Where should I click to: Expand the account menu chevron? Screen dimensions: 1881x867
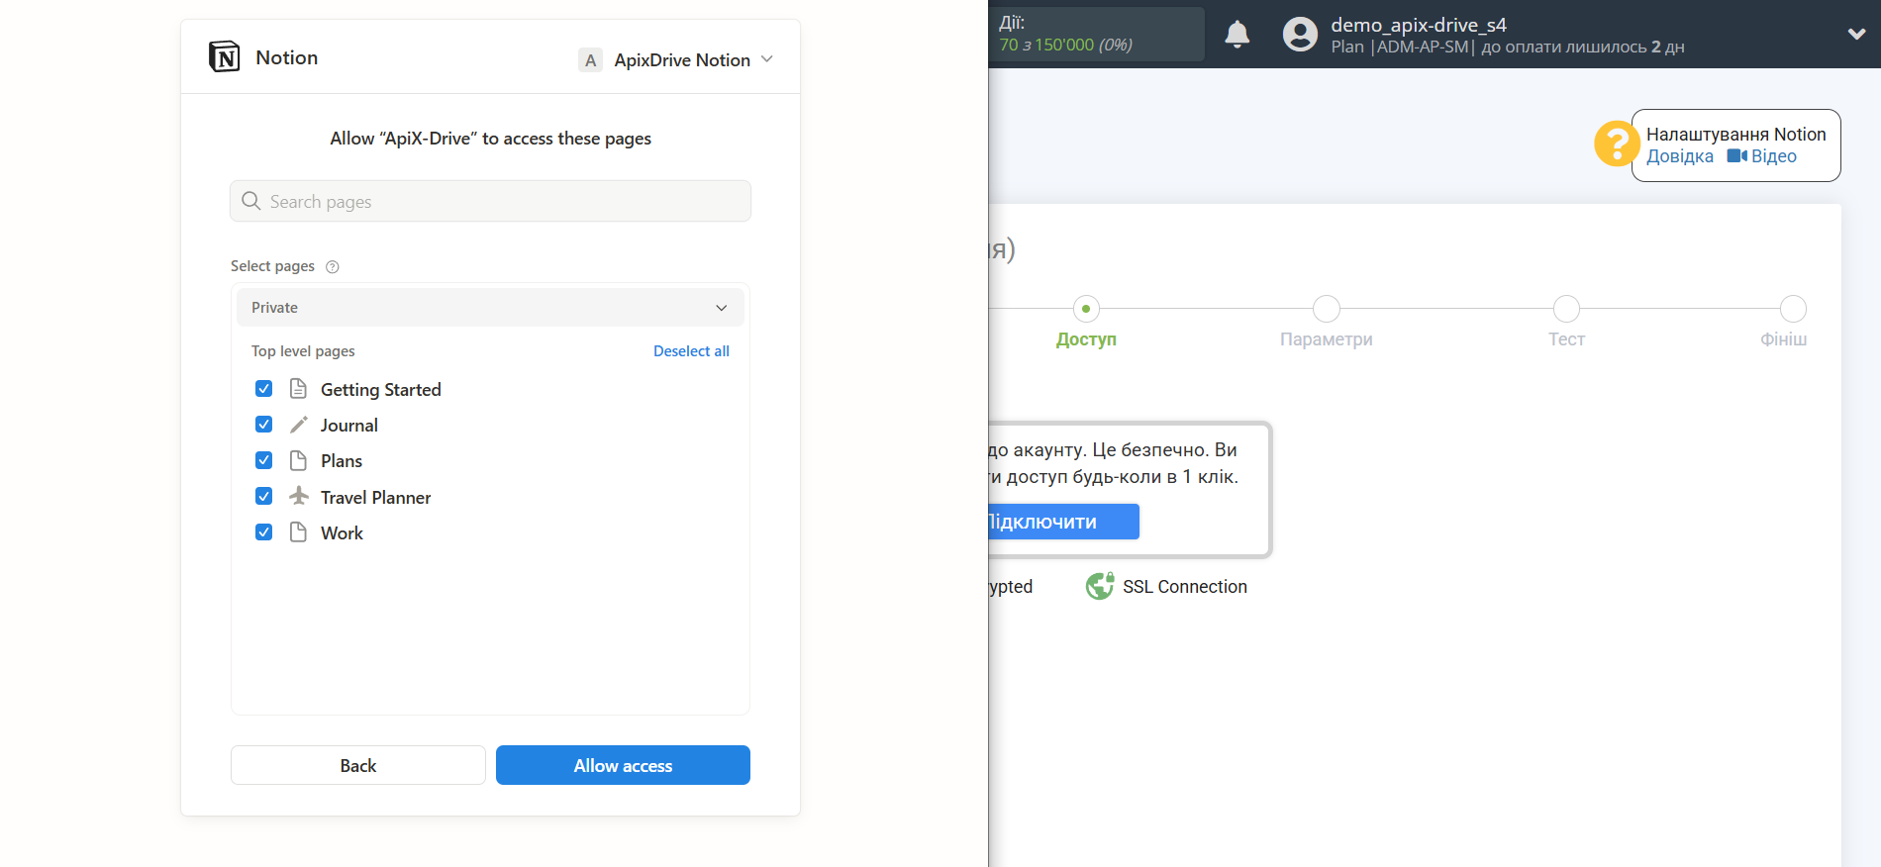[x=1856, y=34]
